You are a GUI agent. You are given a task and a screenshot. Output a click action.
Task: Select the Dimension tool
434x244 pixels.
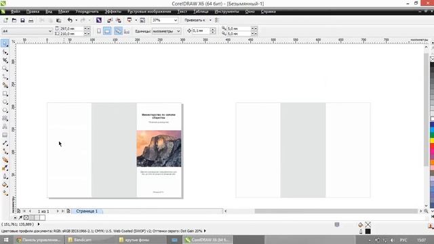click(x=5, y=143)
